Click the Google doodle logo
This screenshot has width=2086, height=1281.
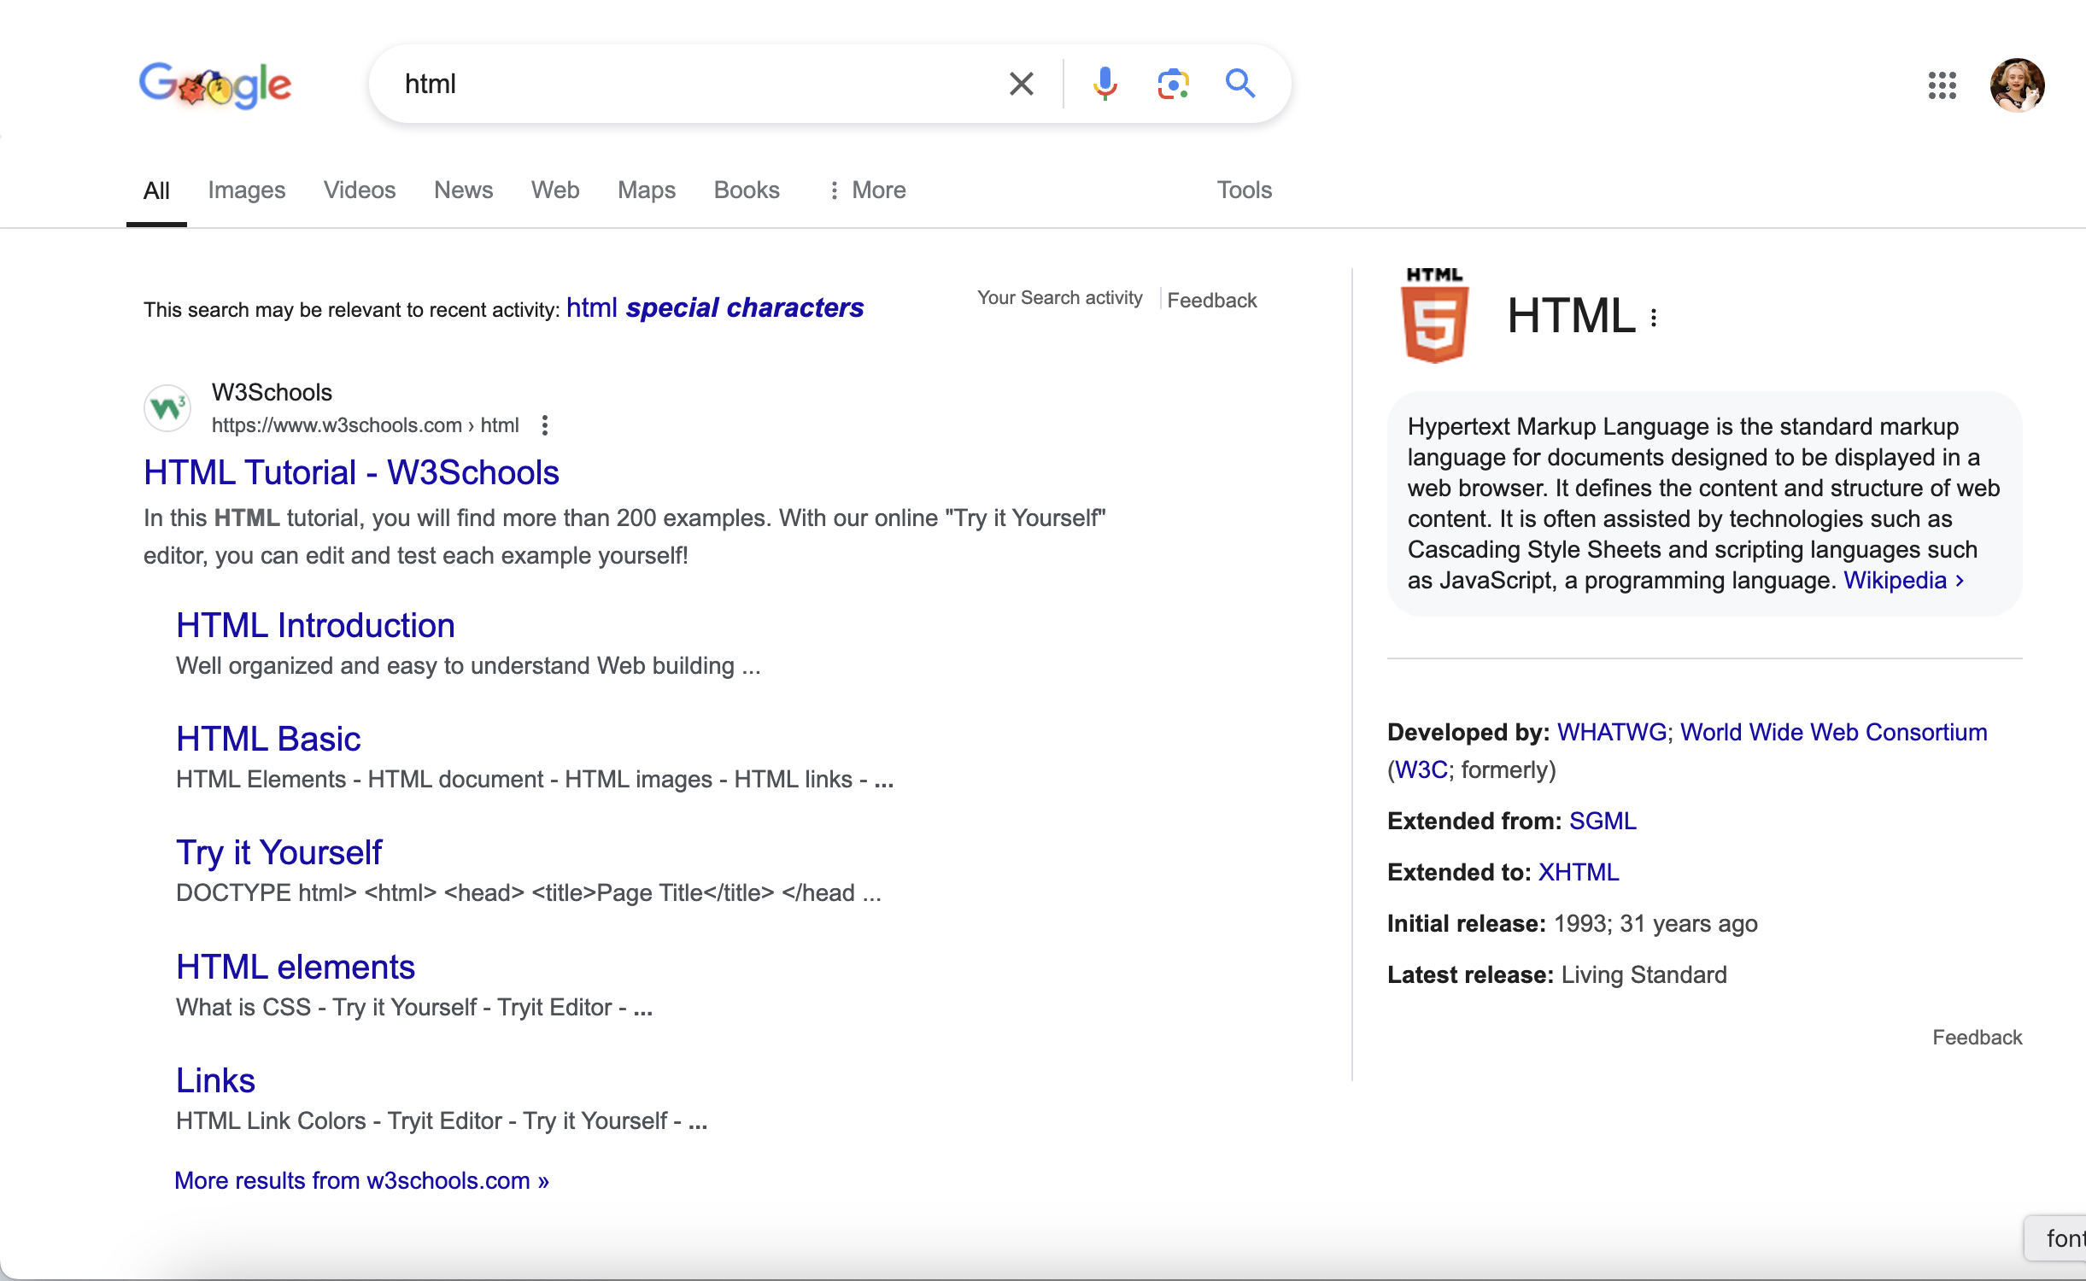pos(215,85)
